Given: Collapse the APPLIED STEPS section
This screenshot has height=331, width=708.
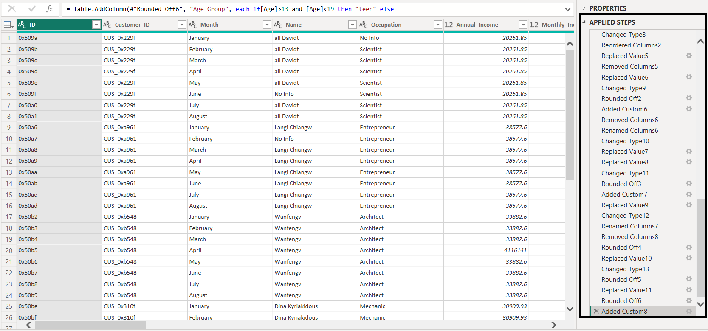Looking at the screenshot, I should [x=584, y=22].
